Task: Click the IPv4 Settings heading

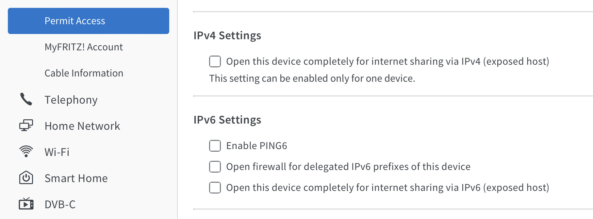Action: [227, 35]
